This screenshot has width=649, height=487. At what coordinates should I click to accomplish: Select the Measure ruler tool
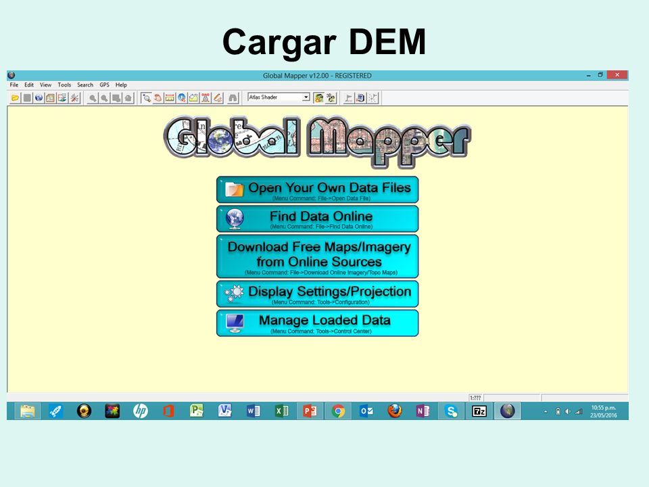170,98
